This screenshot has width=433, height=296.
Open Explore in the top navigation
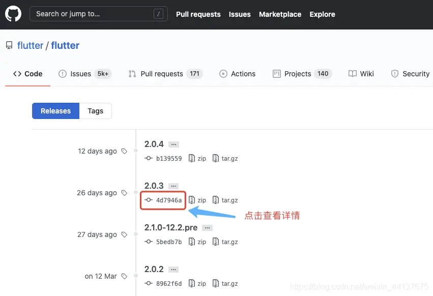pyautogui.click(x=322, y=14)
